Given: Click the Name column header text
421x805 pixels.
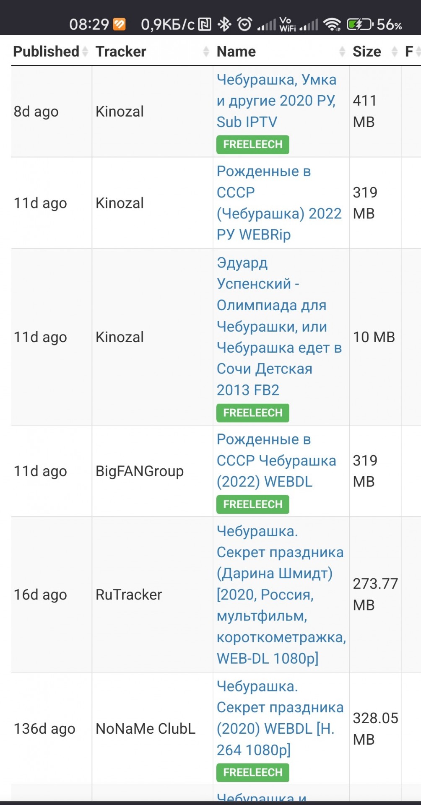Looking at the screenshot, I should coord(236,52).
